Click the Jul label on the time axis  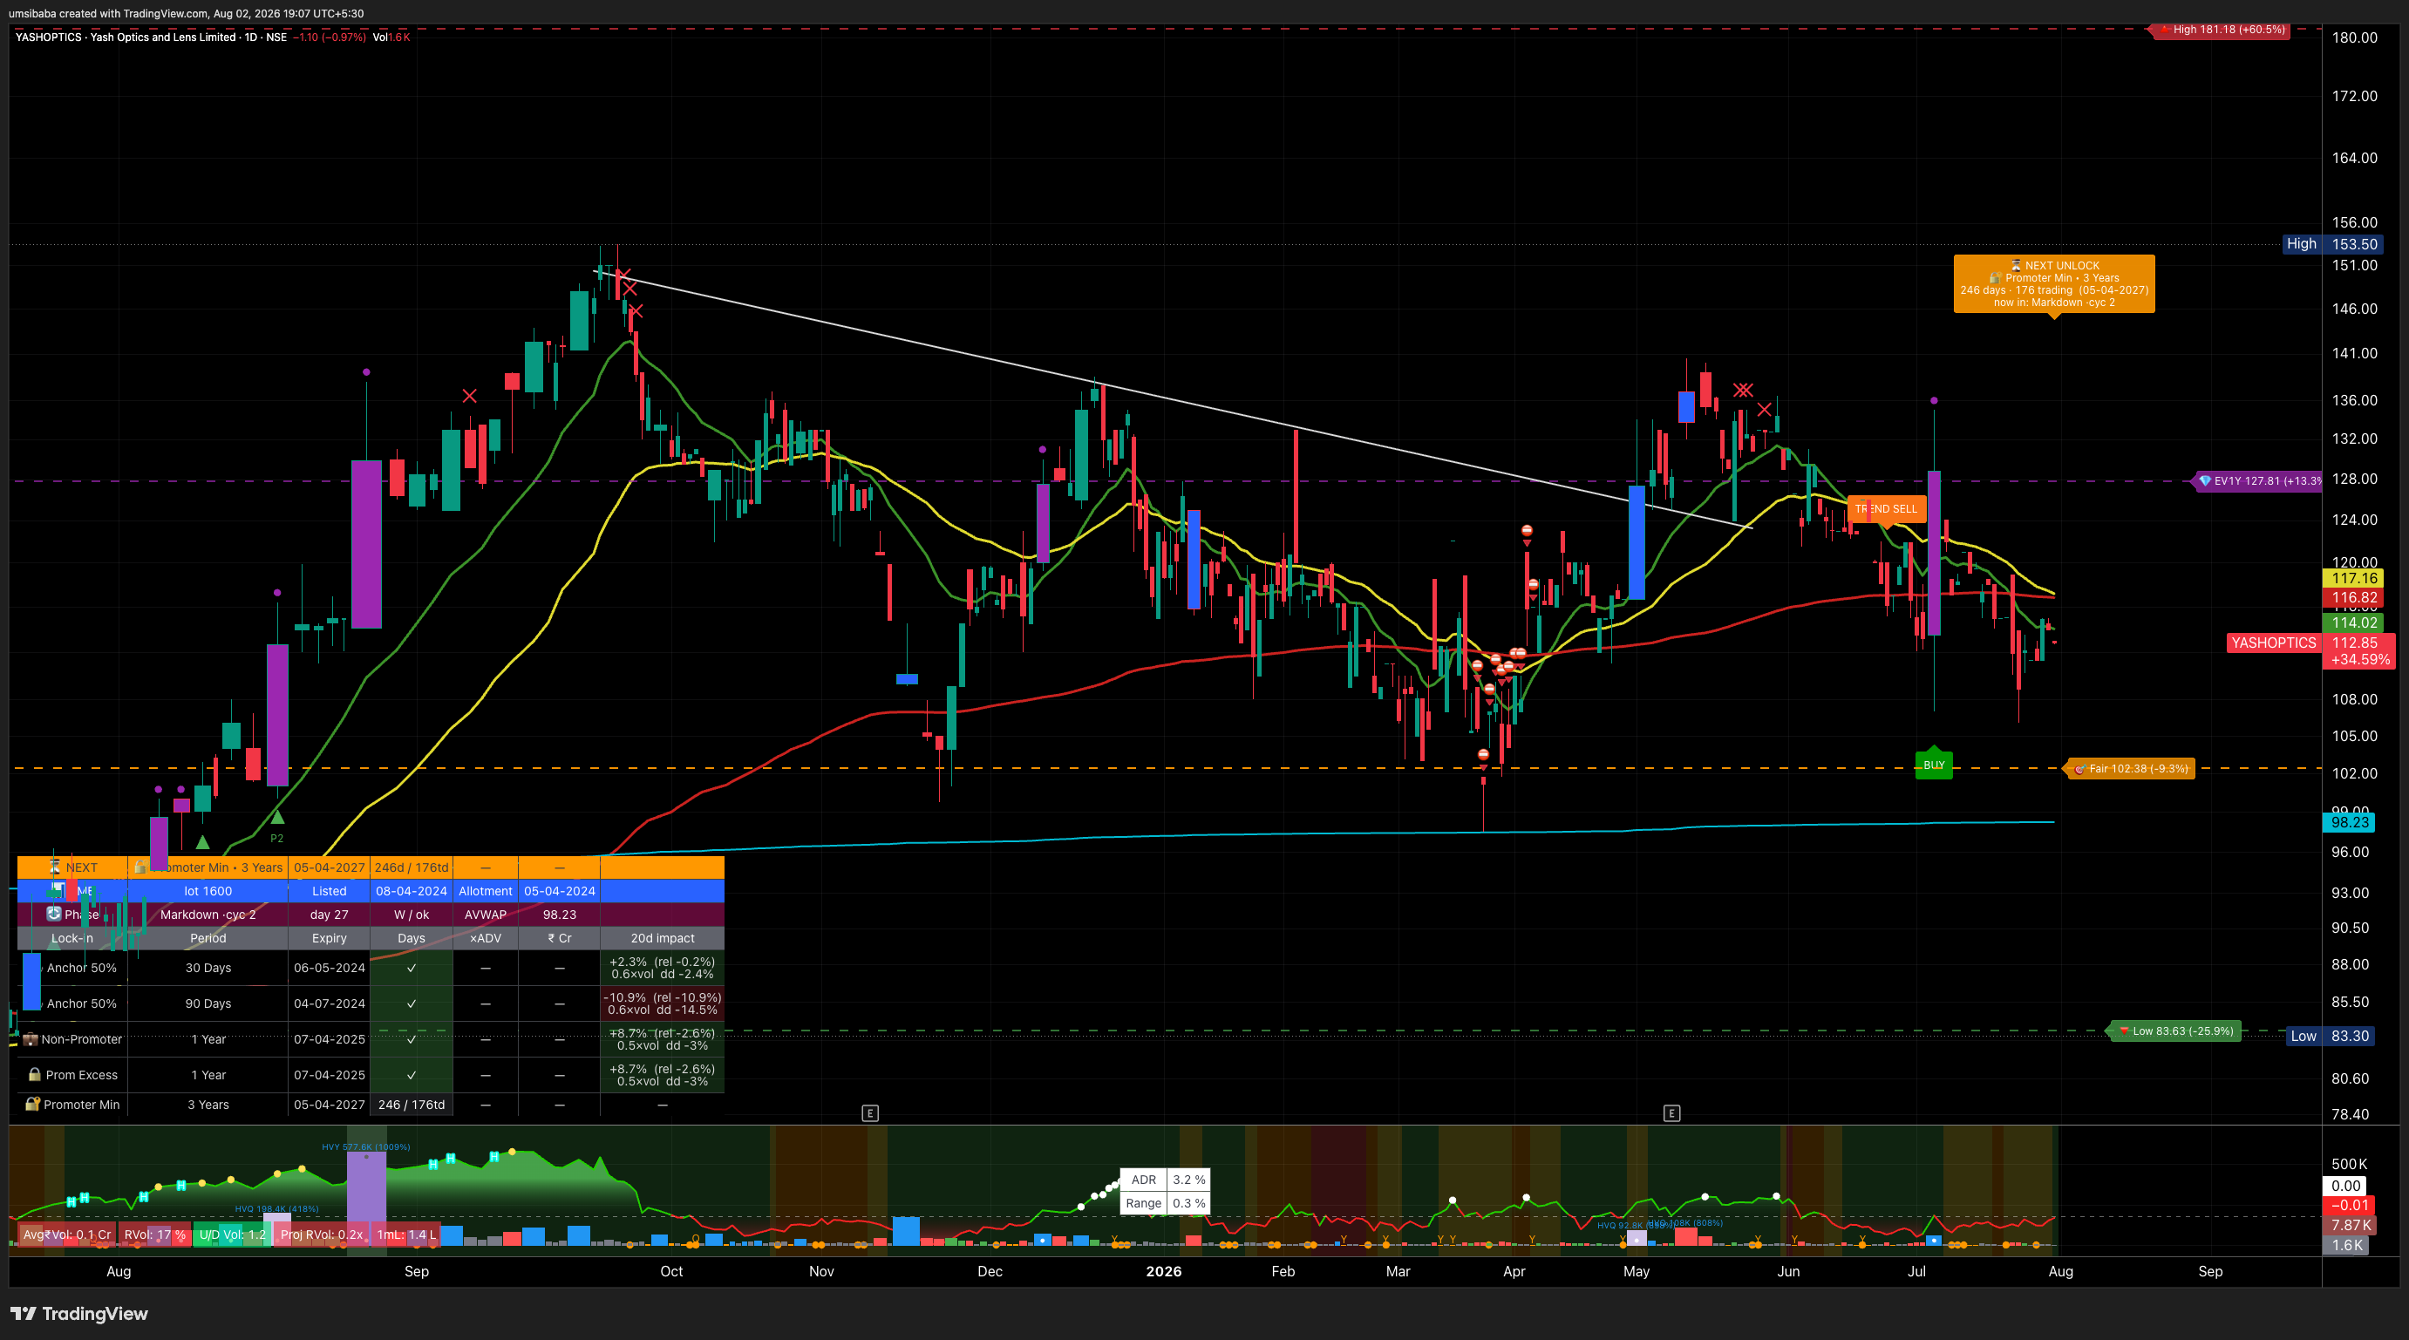coord(1917,1272)
